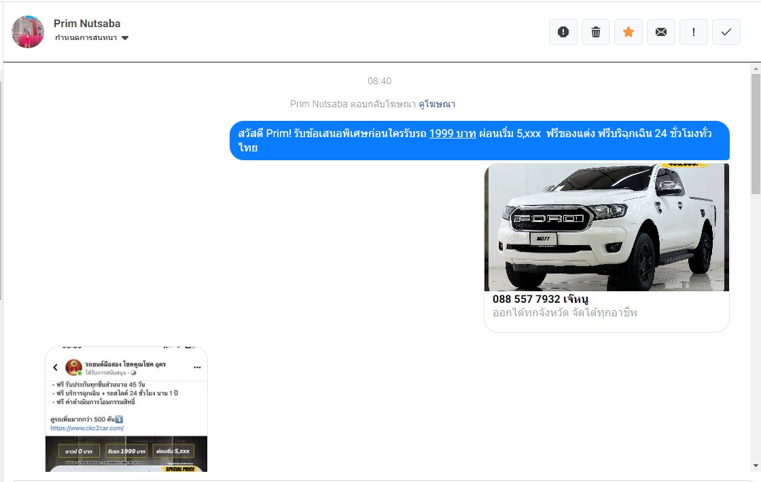Toggle the orange star on conversation

(629, 32)
